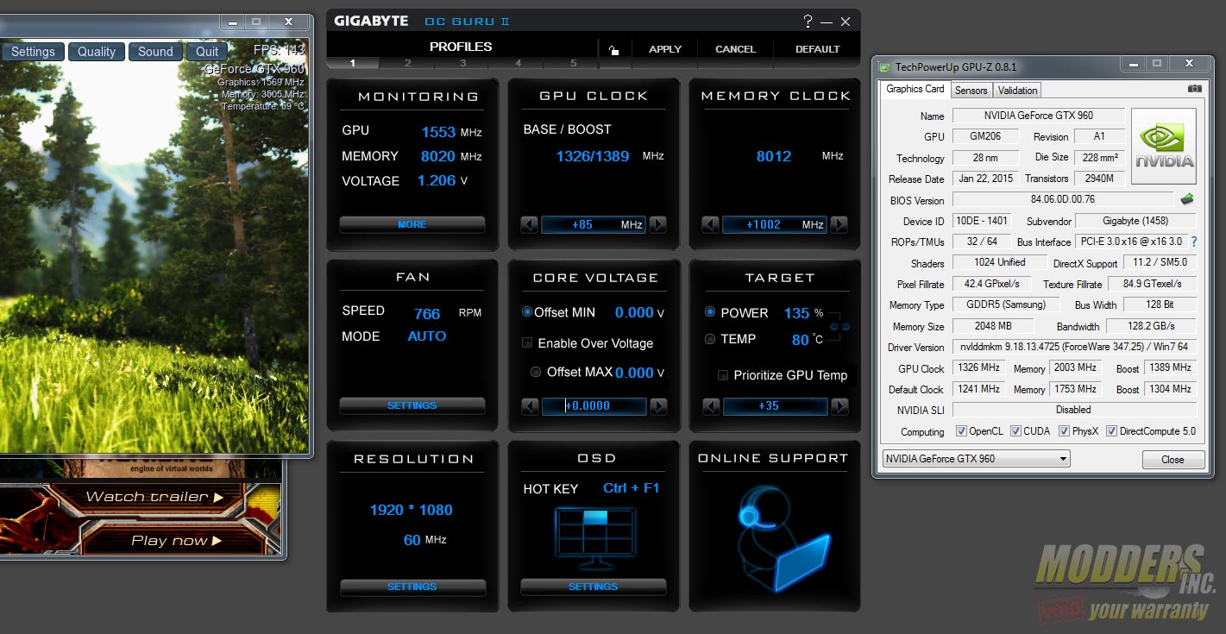
Task: Select the Offset MIN radio button
Action: coord(527,312)
